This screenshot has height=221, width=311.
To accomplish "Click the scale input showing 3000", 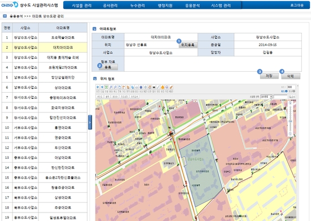I will click(291, 87).
